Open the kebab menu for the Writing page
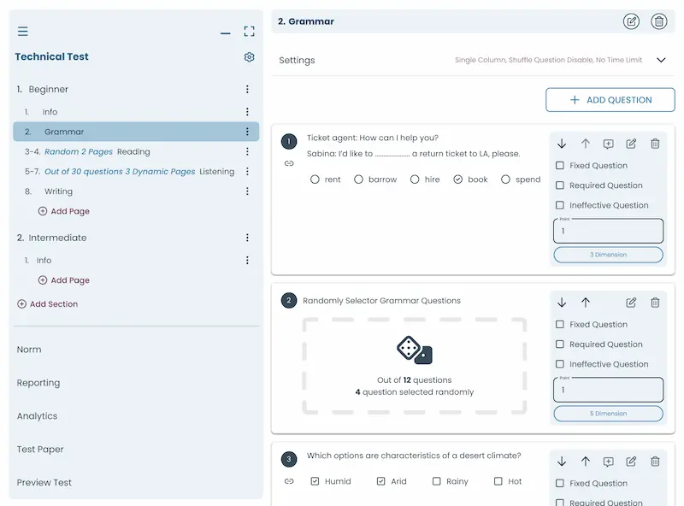Screen dimensions: 684x506 tap(247, 191)
